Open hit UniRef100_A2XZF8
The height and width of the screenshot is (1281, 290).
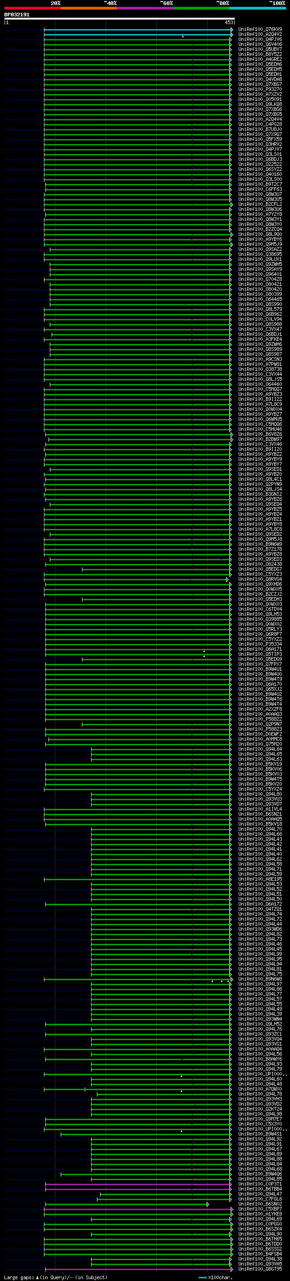[x=260, y=710]
